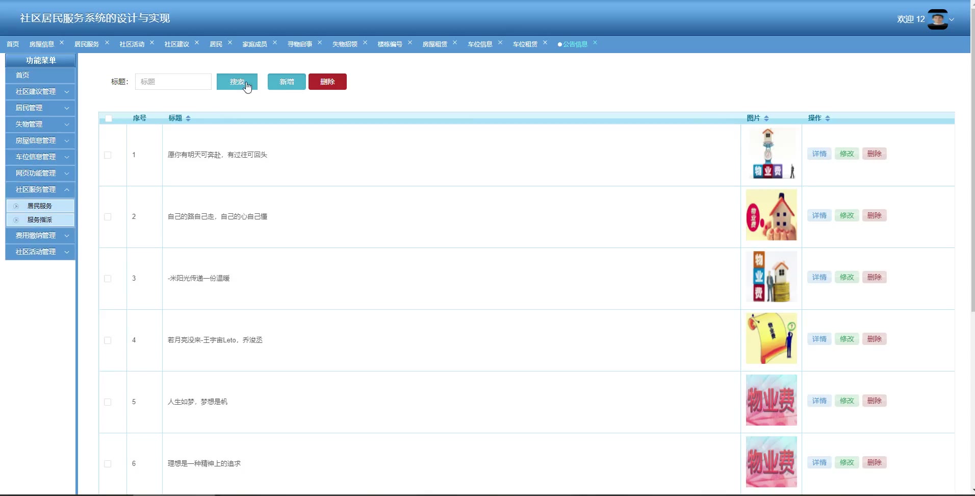Switch to the 居民服务 tab
Image resolution: width=975 pixels, height=496 pixels.
(x=87, y=44)
